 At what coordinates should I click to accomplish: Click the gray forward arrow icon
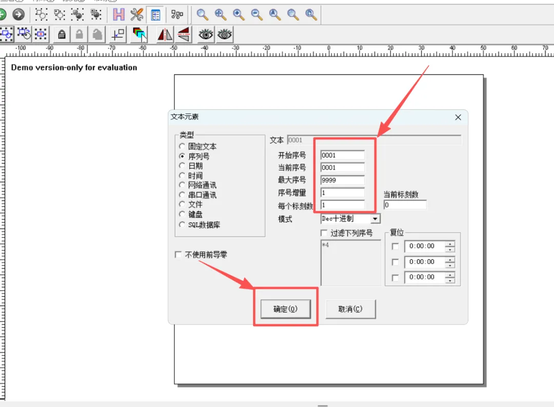pos(18,14)
